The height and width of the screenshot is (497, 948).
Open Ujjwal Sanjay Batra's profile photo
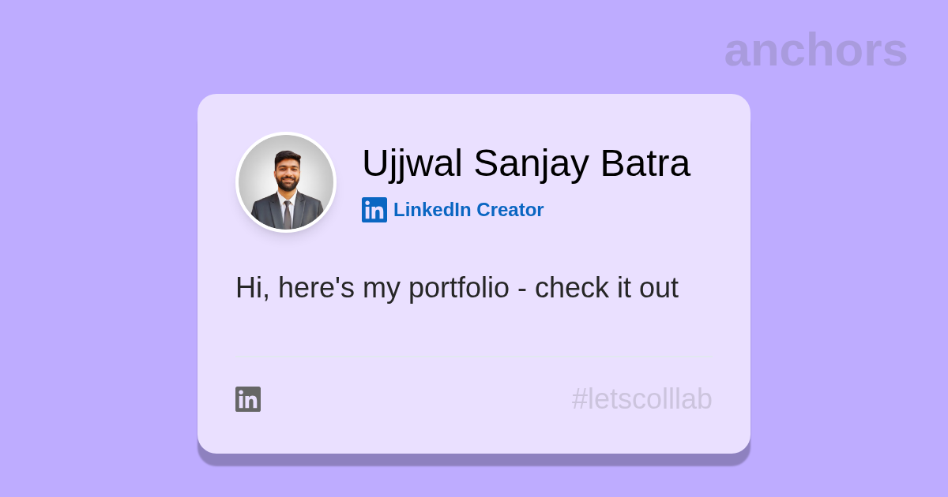286,182
